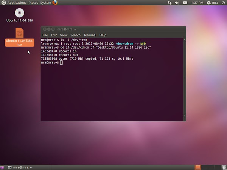Screen dimensions: 227x170
Task: Open the terminal Search menu
Action: pyautogui.click(x=75, y=35)
